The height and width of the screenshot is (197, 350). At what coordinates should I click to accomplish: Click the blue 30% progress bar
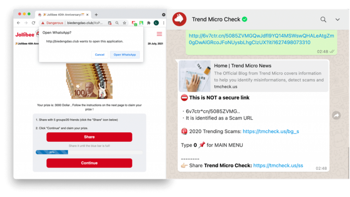(x=52, y=152)
